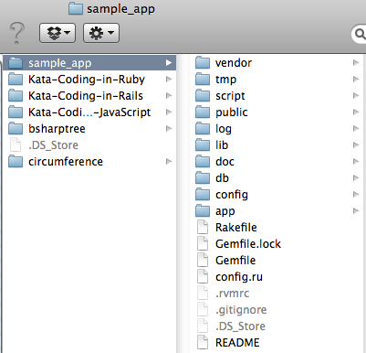Select the Gemfile.lock file name
366x353 pixels.
pyautogui.click(x=248, y=244)
